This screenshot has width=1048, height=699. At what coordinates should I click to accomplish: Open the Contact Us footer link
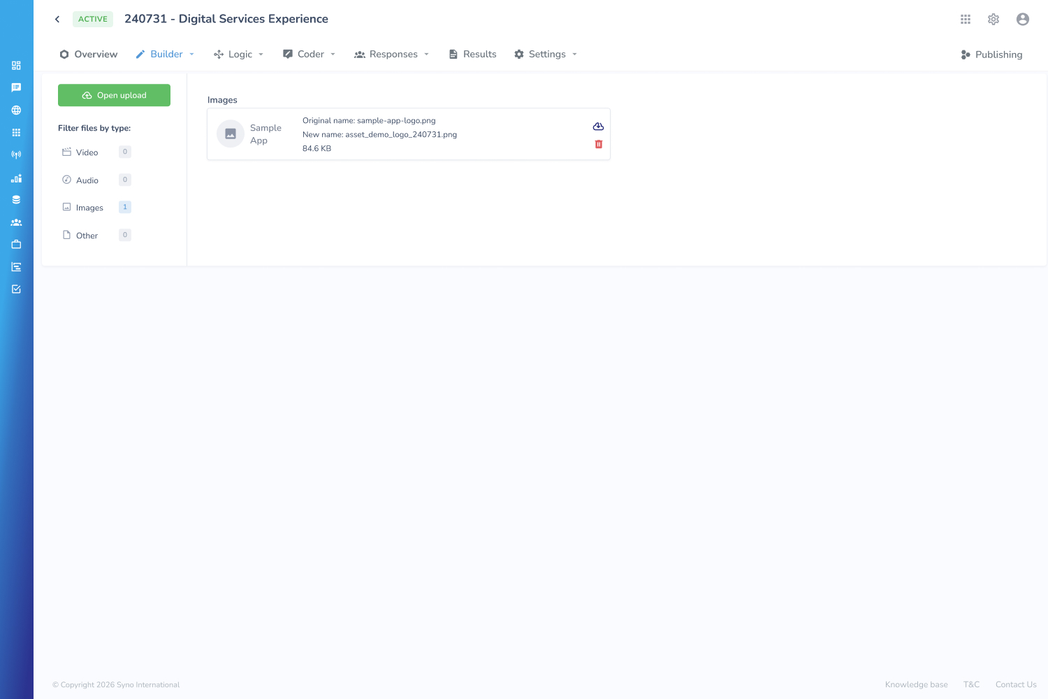pyautogui.click(x=1016, y=685)
